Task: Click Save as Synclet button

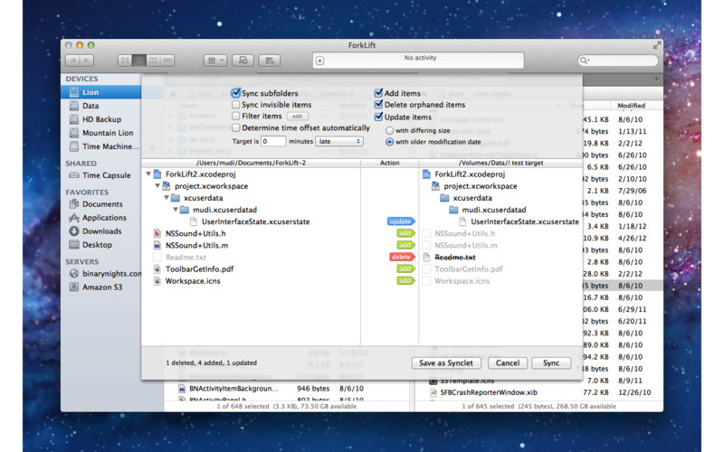Action: (x=447, y=363)
